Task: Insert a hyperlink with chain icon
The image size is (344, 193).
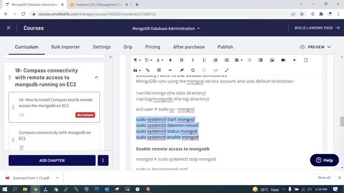Action: (148, 70)
